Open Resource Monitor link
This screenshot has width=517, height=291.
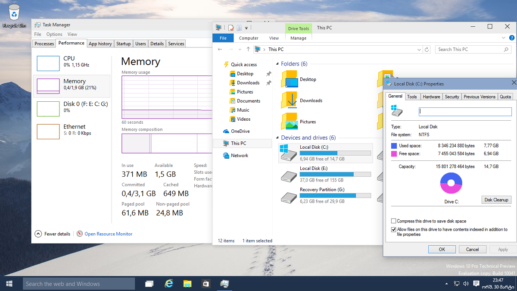108,234
